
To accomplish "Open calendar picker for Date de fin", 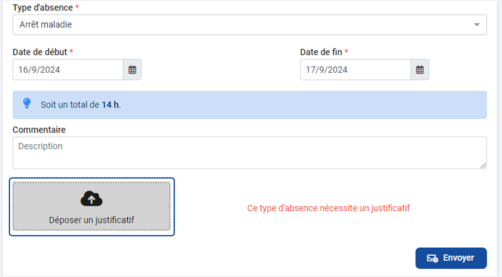I will tap(420, 69).
